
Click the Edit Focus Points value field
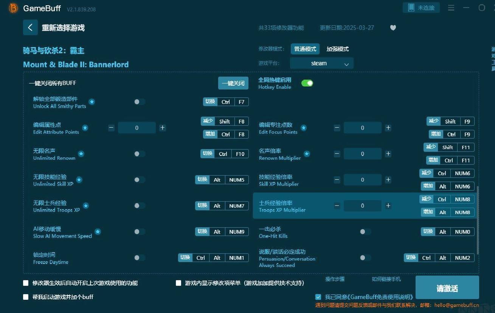(x=363, y=128)
